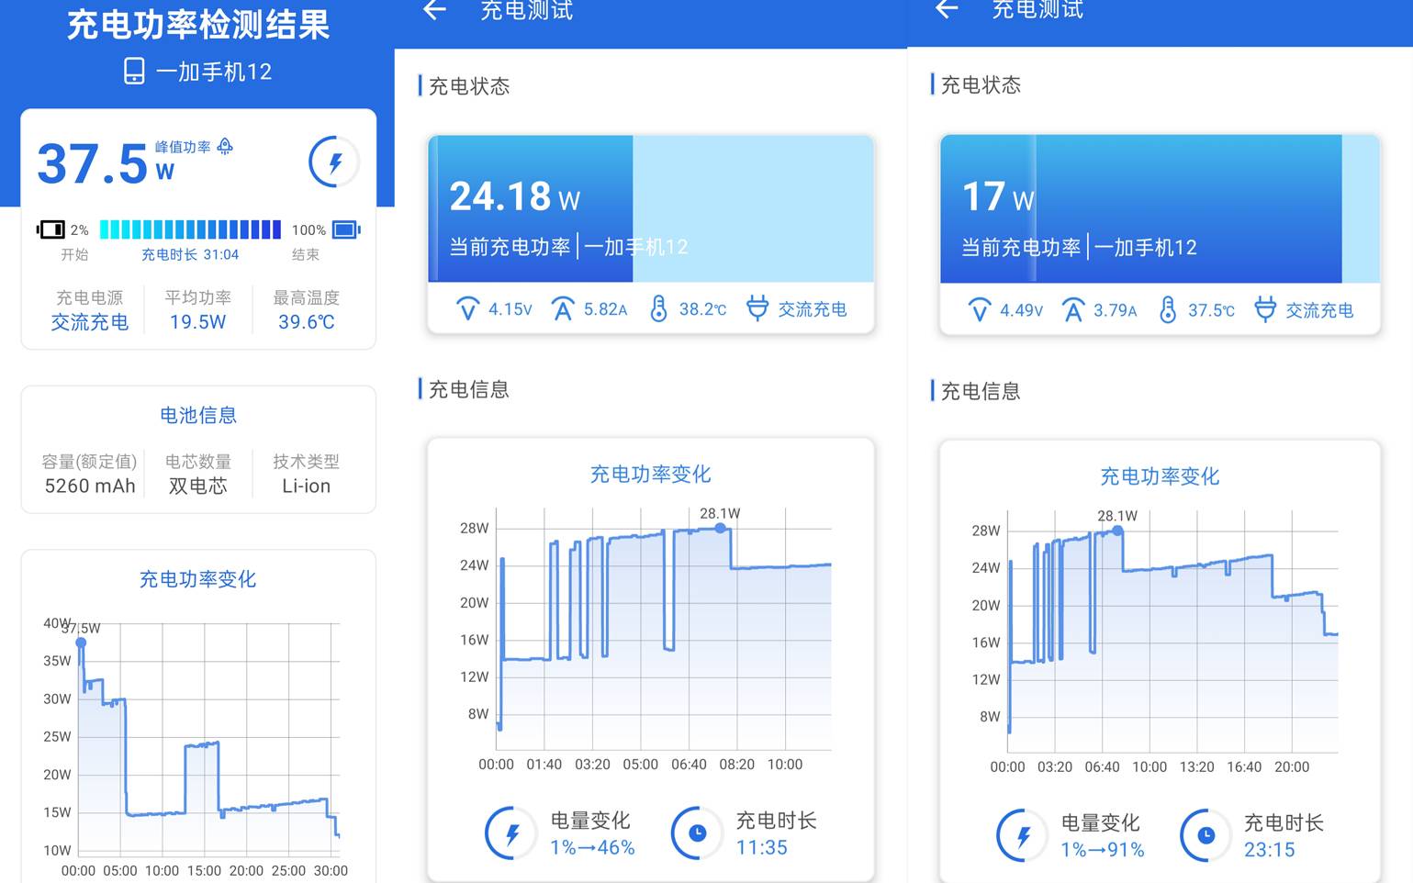Click 28.1W peak marker in middle chart
Viewport: 1413px width, 883px height.
721,528
